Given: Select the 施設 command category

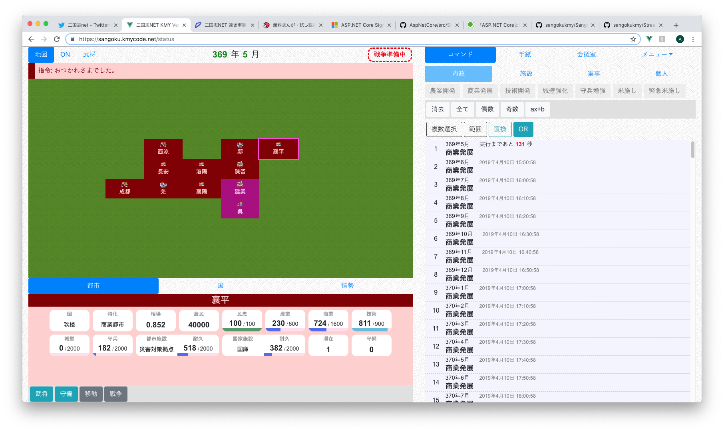Looking at the screenshot, I should [x=526, y=74].
